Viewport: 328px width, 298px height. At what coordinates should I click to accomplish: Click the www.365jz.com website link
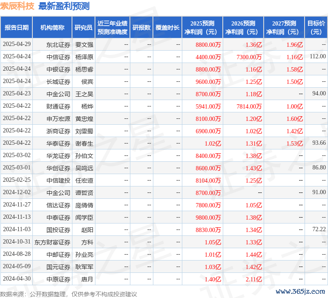300,292
